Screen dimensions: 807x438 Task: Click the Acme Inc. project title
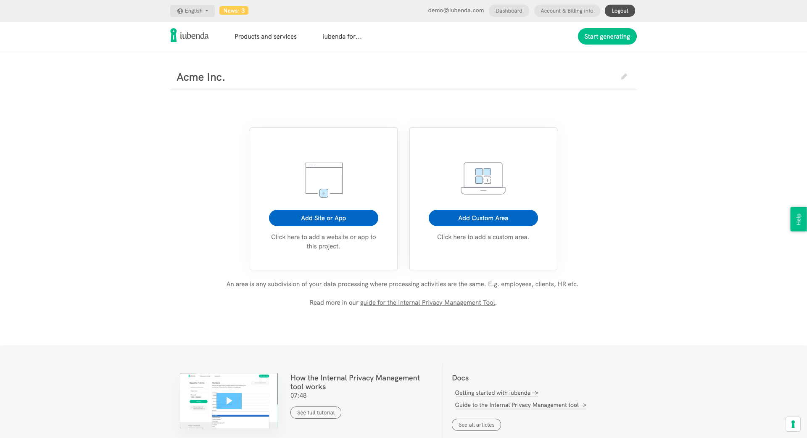click(x=201, y=77)
